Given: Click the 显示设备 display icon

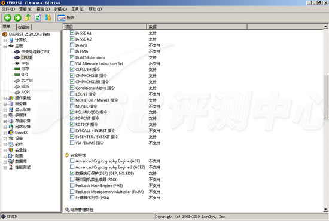Looking at the screenshot, I should point(11,109).
